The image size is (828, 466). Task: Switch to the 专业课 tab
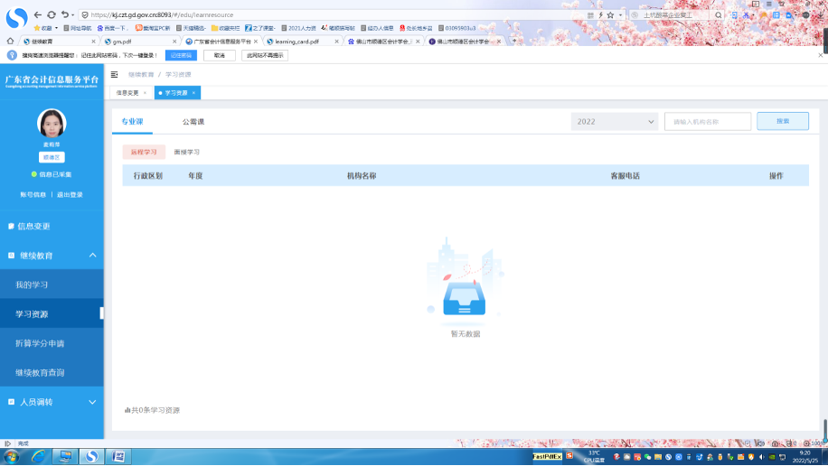click(133, 121)
